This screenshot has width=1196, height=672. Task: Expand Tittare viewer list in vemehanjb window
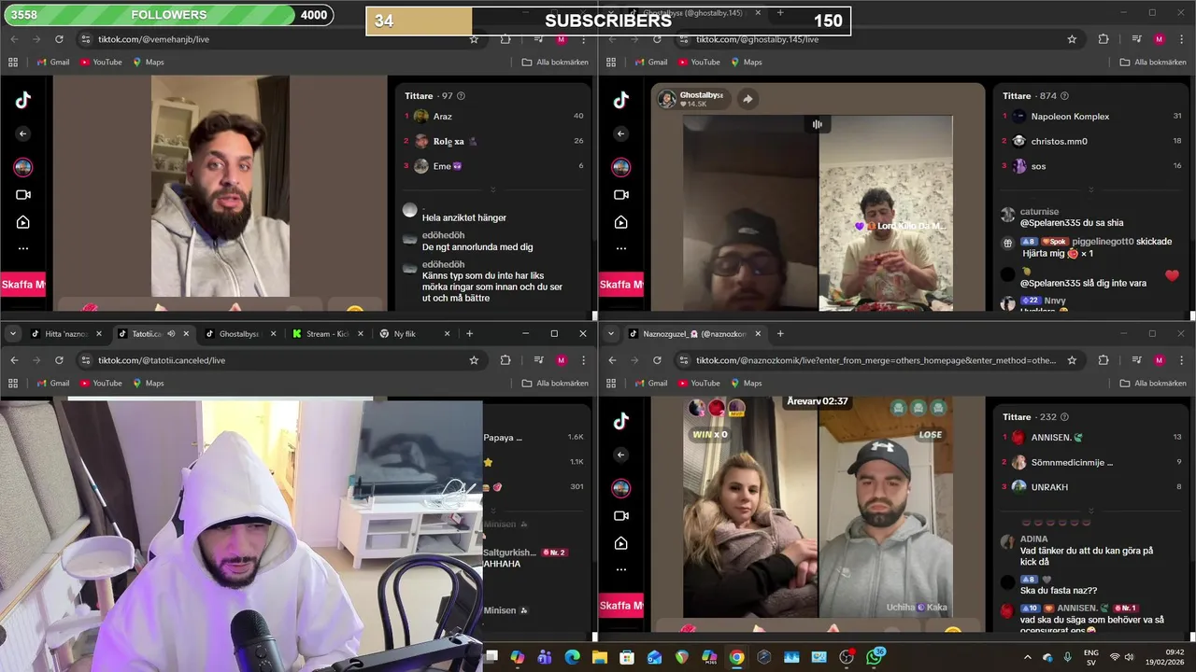tap(492, 189)
